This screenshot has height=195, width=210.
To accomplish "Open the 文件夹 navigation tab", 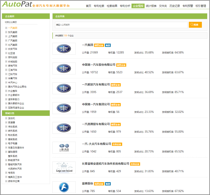I will point(163,6).
